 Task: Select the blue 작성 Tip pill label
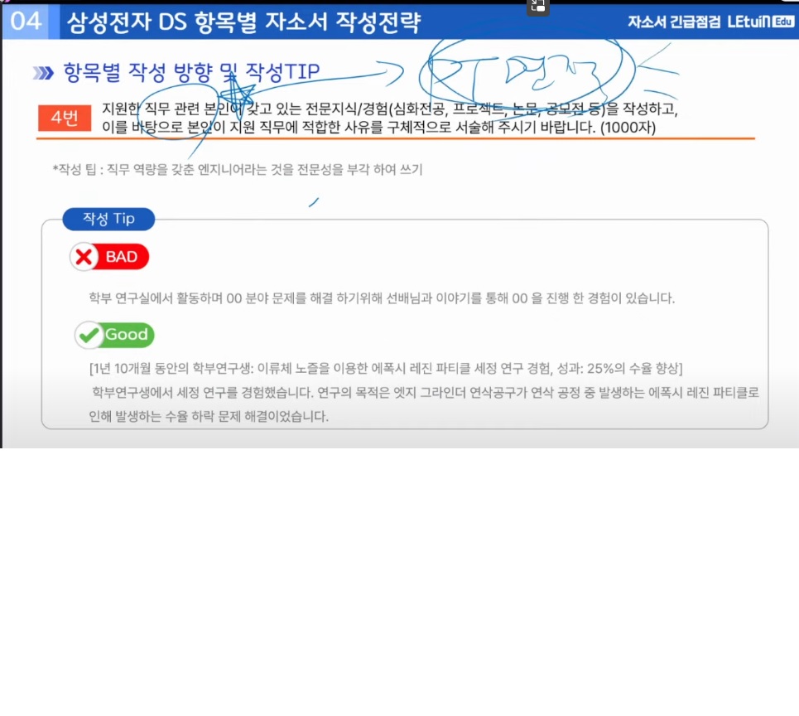coord(108,219)
